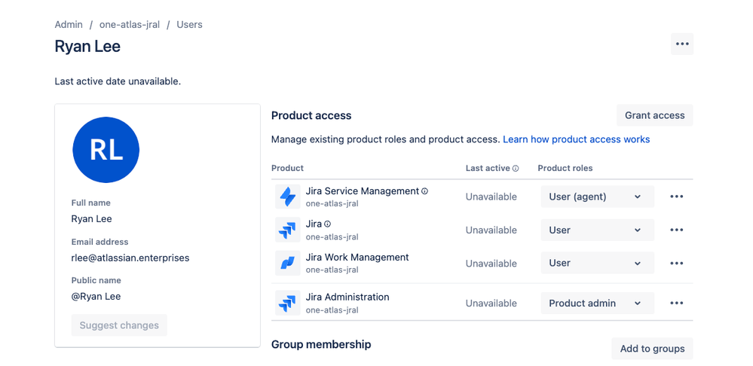Expand the Product admin role dropdown

coord(596,303)
